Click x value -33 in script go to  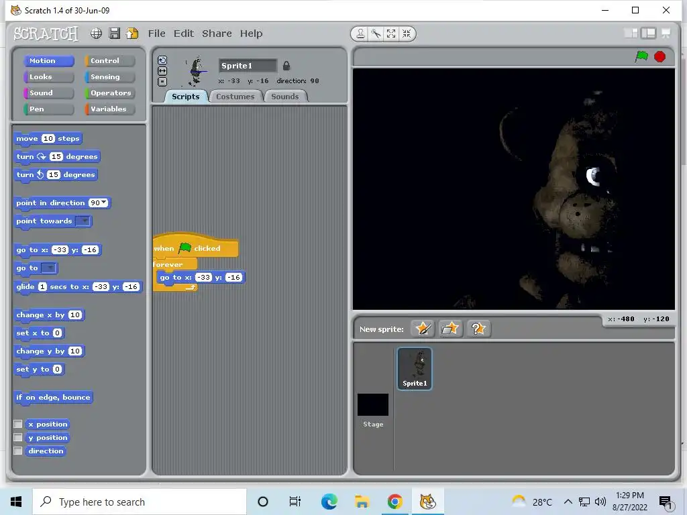(203, 277)
